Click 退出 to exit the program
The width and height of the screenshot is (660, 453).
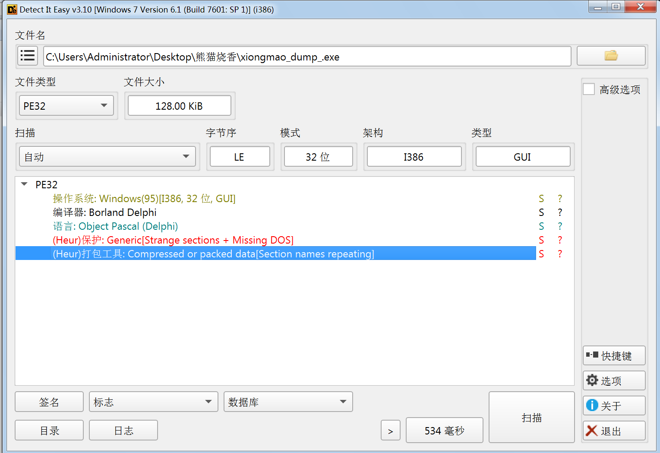point(614,431)
